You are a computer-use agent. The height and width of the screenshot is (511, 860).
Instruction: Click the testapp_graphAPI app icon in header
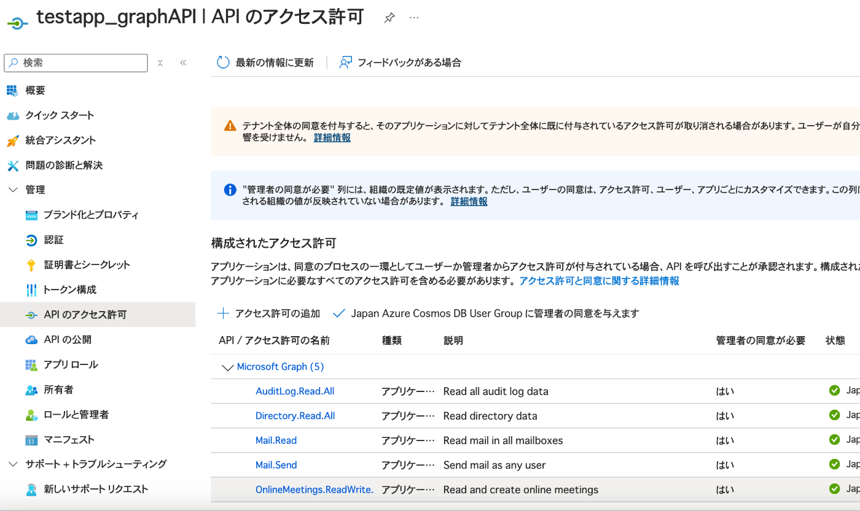(17, 22)
